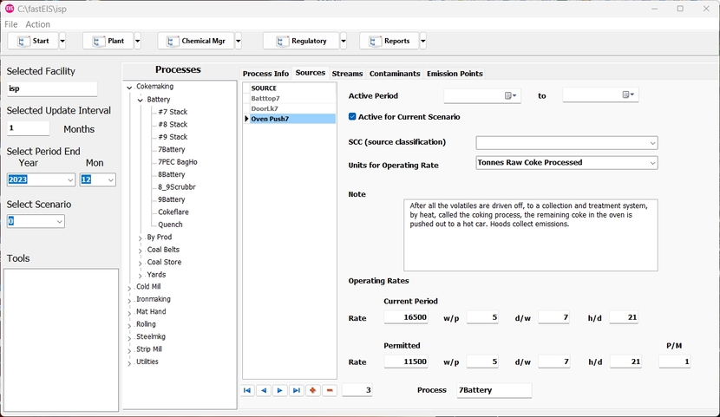
Task: Add a new source record
Action: (313, 391)
